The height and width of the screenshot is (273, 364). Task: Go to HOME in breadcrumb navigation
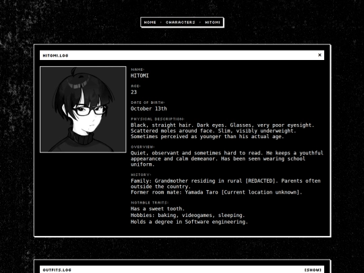[150, 22]
